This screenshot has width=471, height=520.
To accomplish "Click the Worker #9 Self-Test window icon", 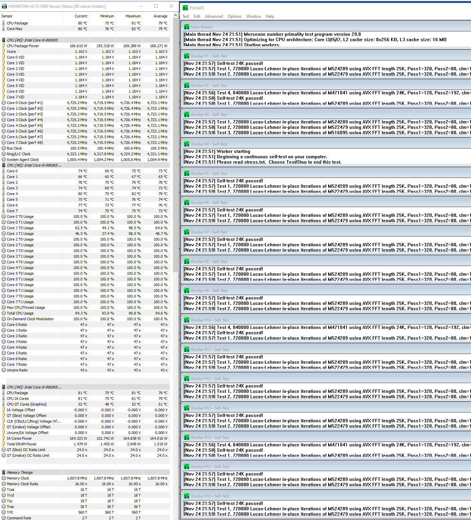I will (x=187, y=291).
